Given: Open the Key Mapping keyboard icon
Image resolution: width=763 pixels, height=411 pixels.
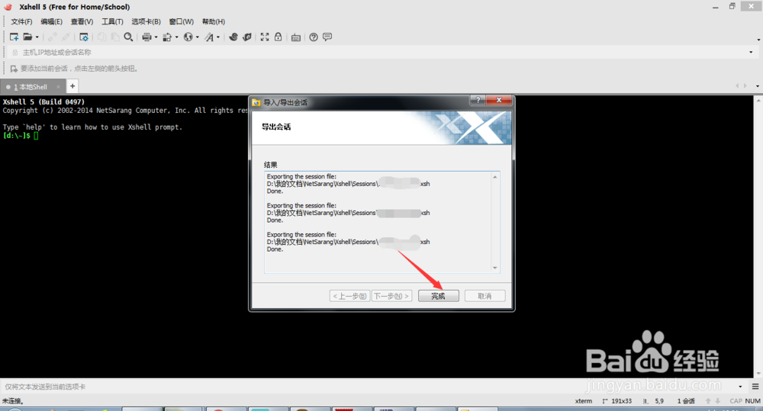Looking at the screenshot, I should (x=296, y=37).
